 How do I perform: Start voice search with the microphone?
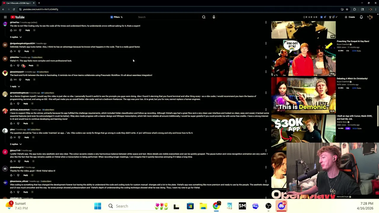pos(214,17)
